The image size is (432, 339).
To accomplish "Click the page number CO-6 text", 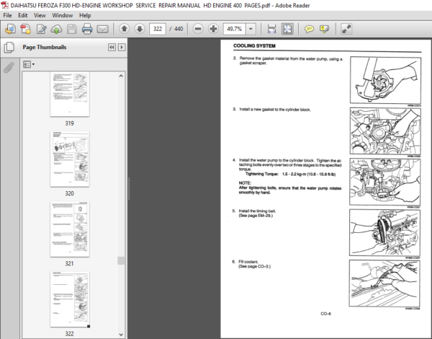I will [325, 314].
